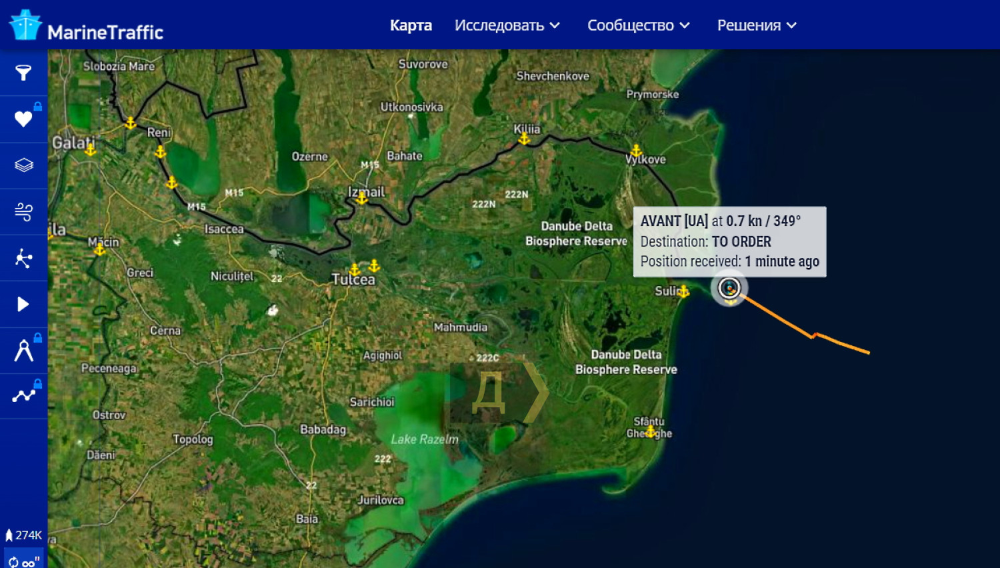
Task: Select the Sulina port anchor marker
Action: coord(683,291)
